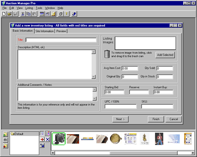
Task: Click the Paste clipboard toolbar icon
Action: pyautogui.click(x=34, y=14)
